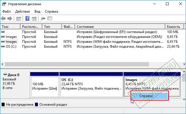Image resolution: width=186 pixels, height=114 pixels.
Task: Open the Вид menu
Action: (x=37, y=11)
